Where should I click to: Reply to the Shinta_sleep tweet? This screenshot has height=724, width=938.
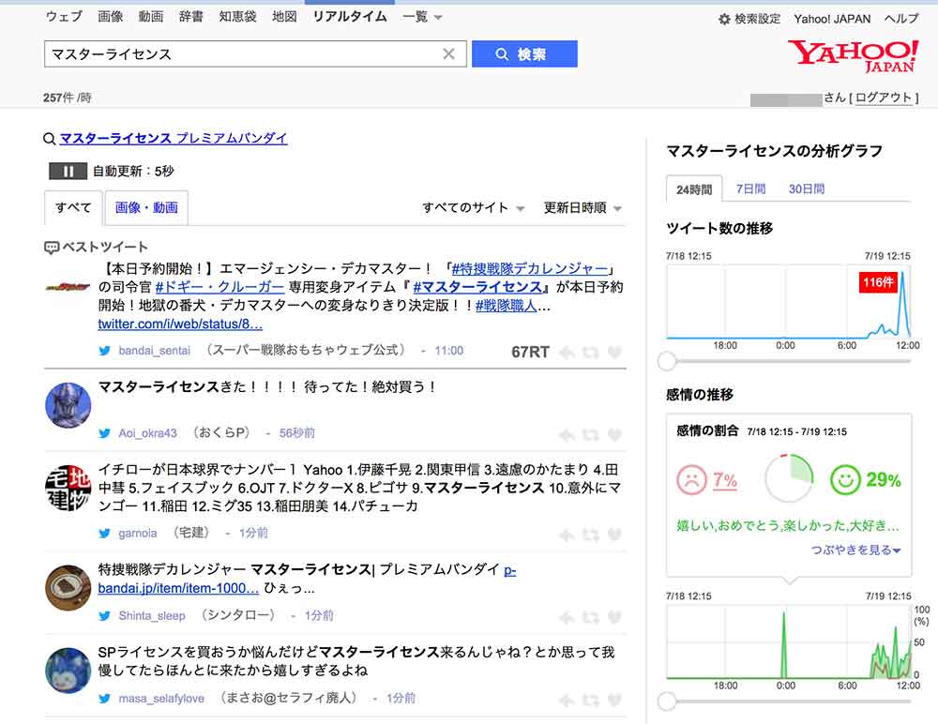[x=567, y=617]
